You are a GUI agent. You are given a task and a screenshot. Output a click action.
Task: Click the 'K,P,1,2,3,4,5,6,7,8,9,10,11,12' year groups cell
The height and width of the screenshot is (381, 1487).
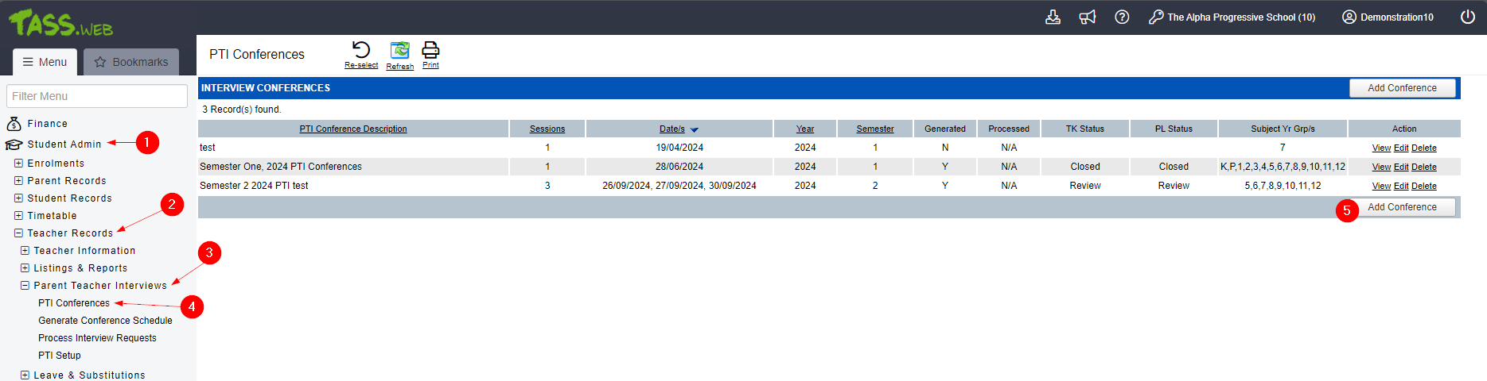coord(1283,167)
